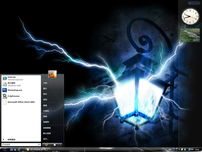Click sidebar previous gadgets arrow
The image size is (202, 152).
(x=195, y=3)
